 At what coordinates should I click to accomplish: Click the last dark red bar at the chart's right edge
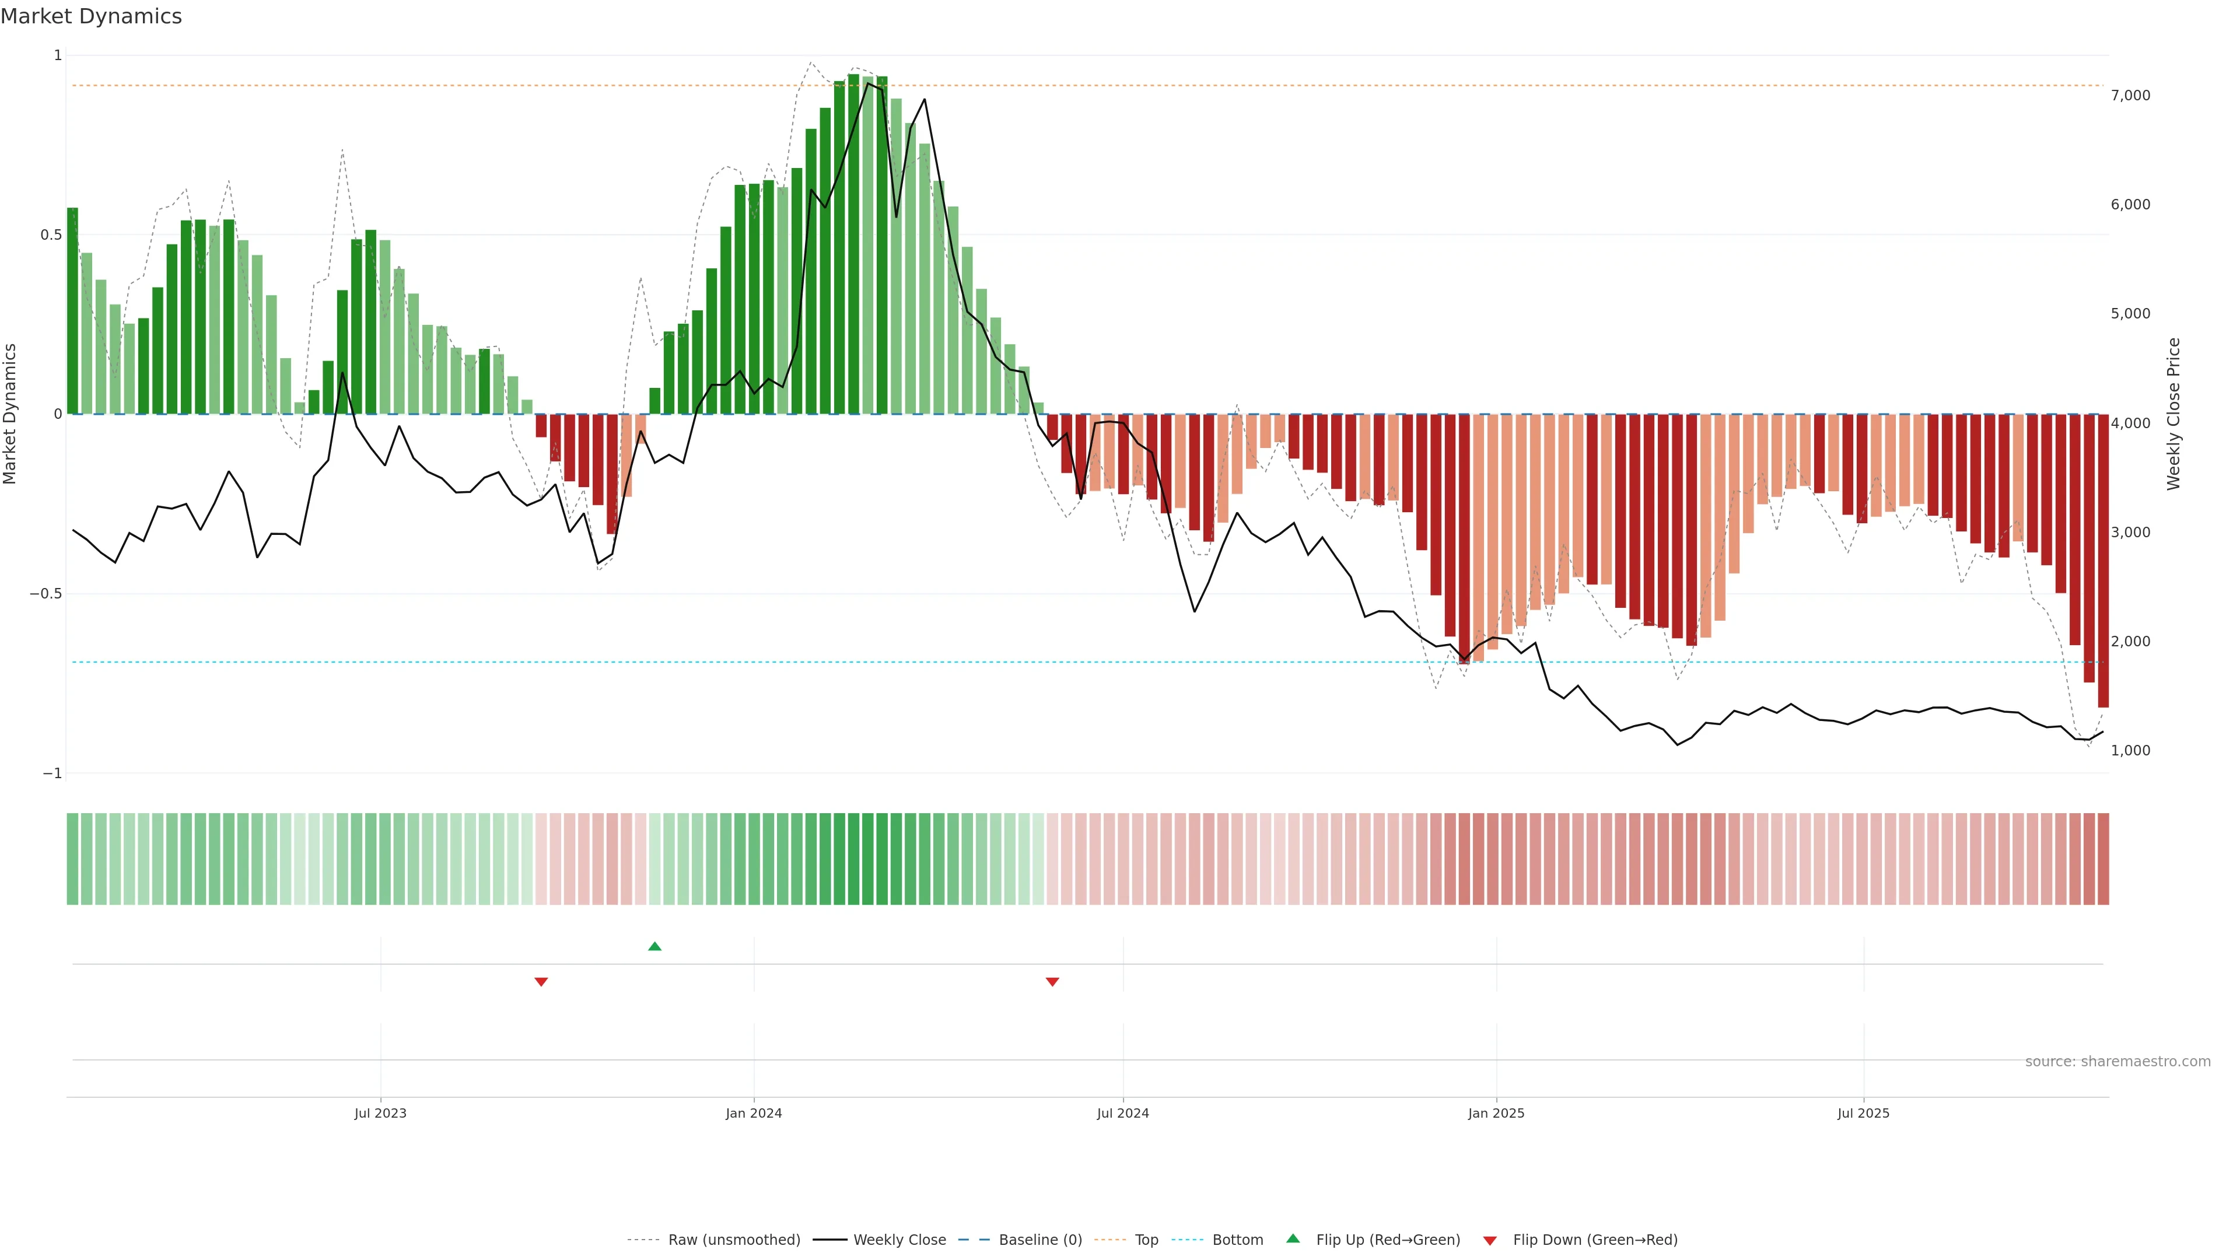[2102, 561]
